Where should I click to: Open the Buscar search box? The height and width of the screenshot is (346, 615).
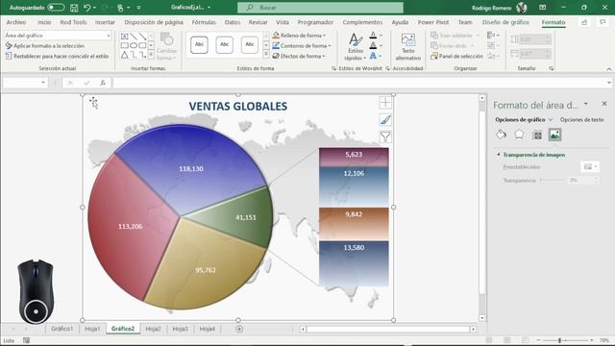click(x=320, y=8)
